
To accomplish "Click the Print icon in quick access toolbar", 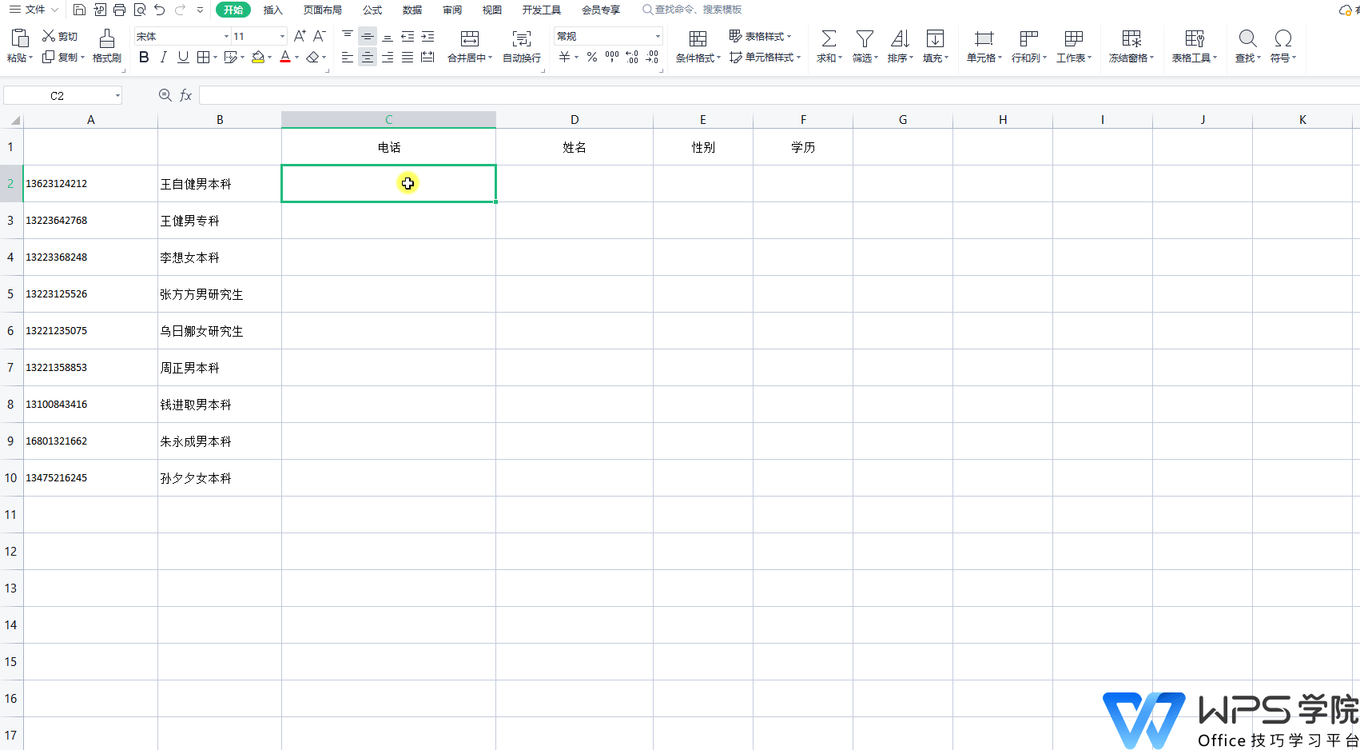I will 119,10.
